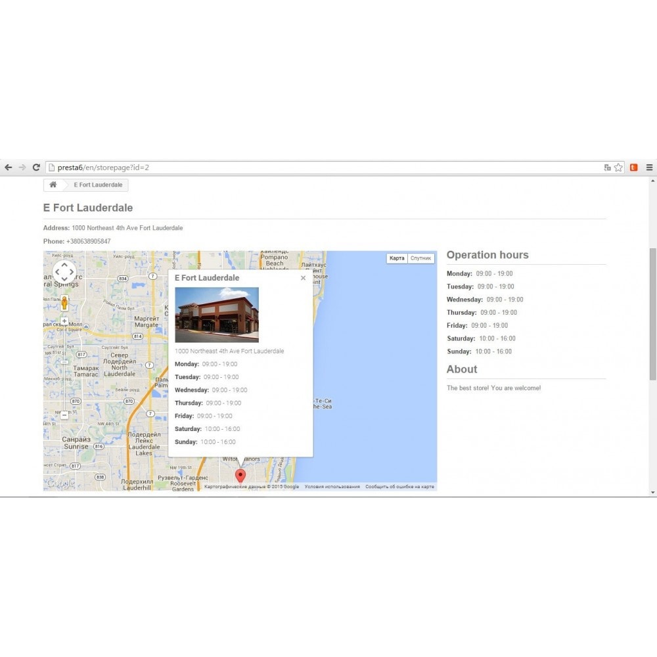Screen dimensions: 657x657
Task: Open the browser hamburger menu
Action: coord(650,168)
